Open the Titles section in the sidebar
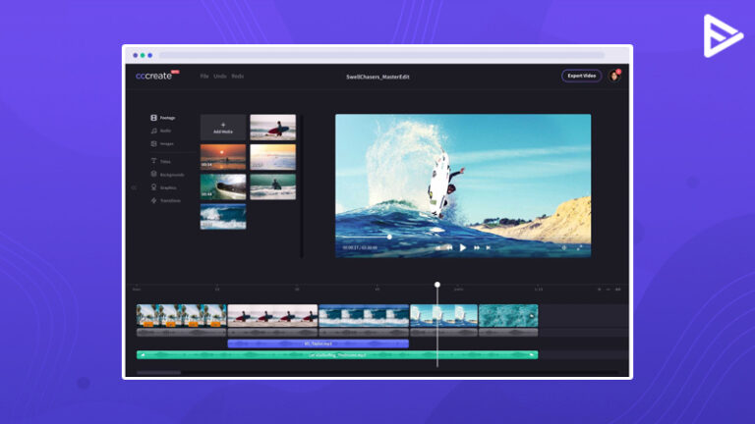Screen dimensions: 755x424 tap(161, 162)
